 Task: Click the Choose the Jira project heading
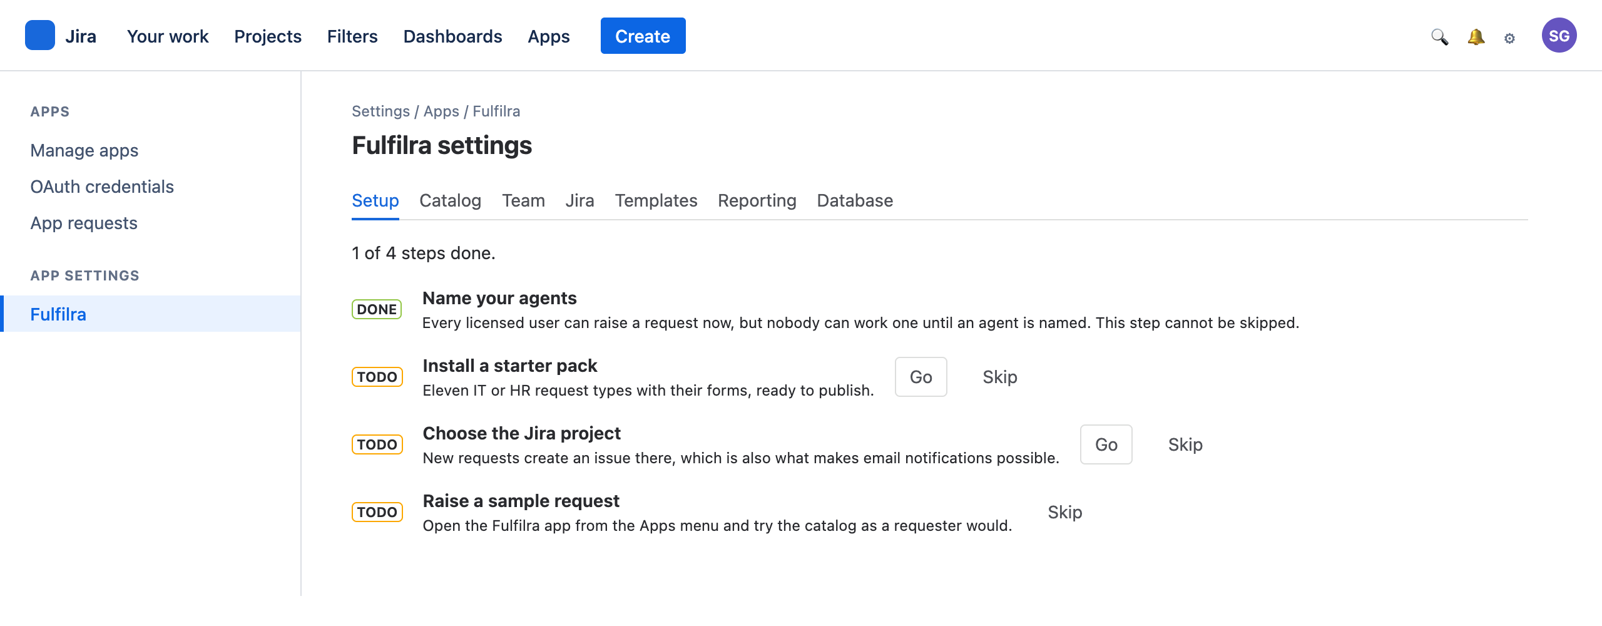click(521, 433)
